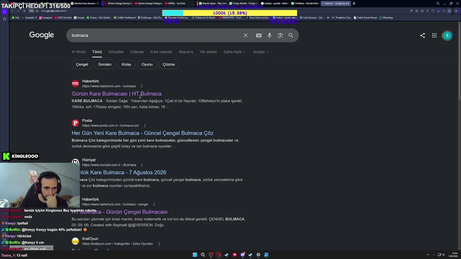Open options for the Hürriyet Bulmaca result

click(142, 165)
